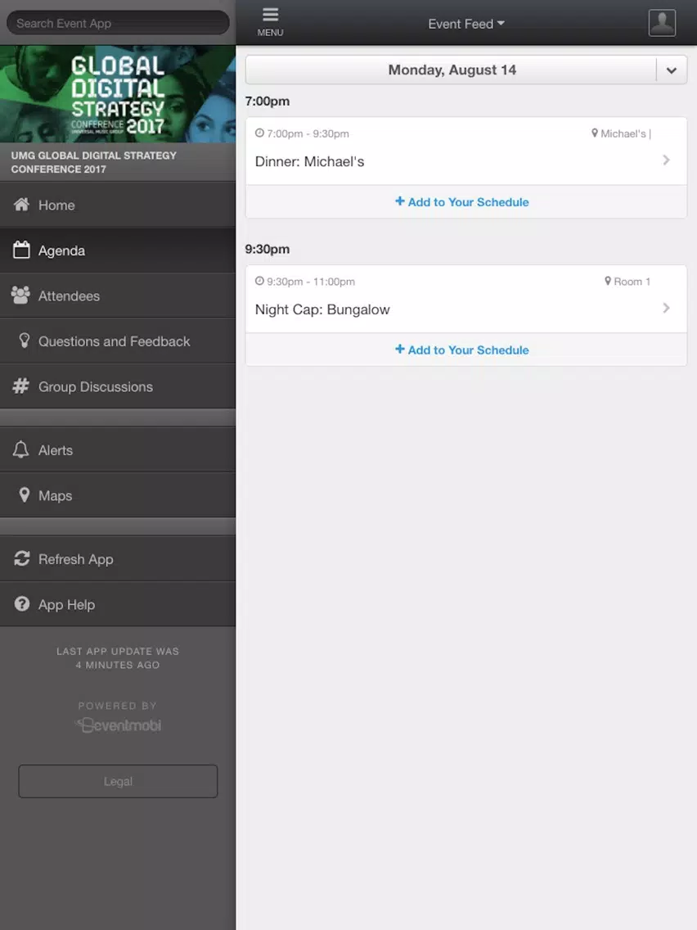
Task: Open Questions and Feedback menu item
Action: click(x=118, y=341)
